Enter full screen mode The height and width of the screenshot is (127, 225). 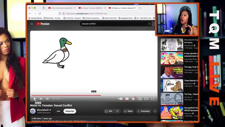point(153,99)
